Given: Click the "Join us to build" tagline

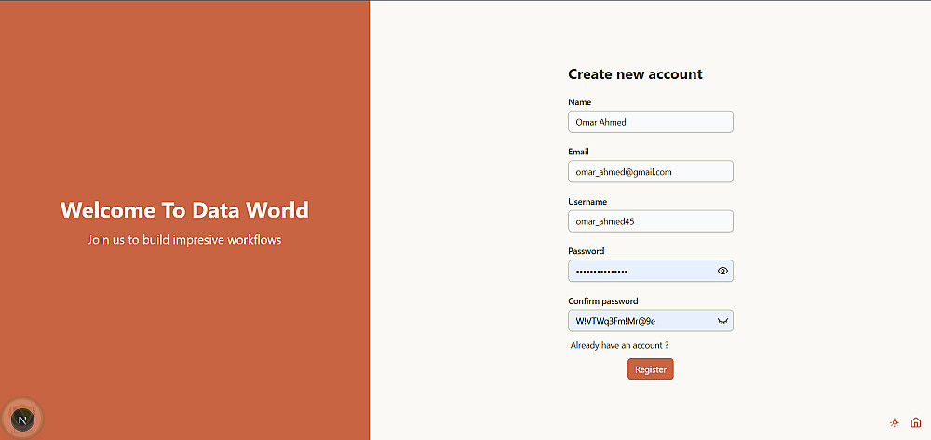Looking at the screenshot, I should (184, 240).
